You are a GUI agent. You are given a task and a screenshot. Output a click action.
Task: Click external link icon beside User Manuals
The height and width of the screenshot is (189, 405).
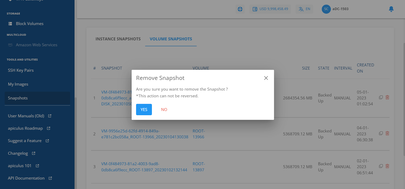pos(50,116)
